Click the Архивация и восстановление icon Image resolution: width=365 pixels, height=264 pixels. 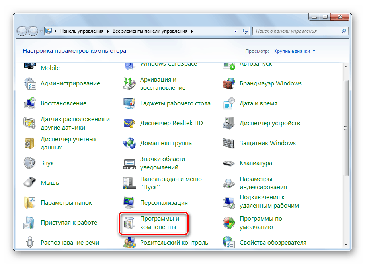129,84
